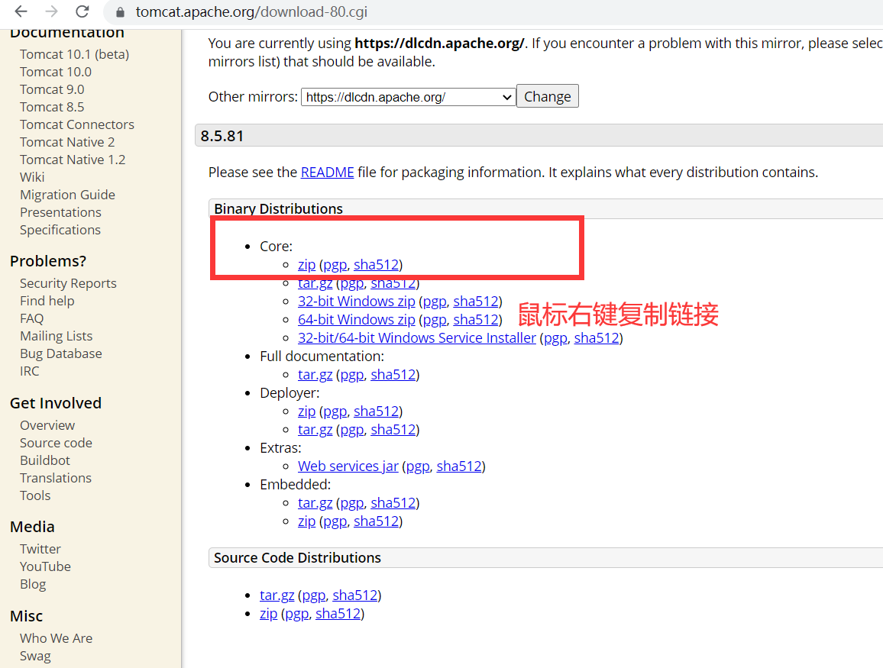
Task: Visit the Wiki sidebar link
Action: 32,177
